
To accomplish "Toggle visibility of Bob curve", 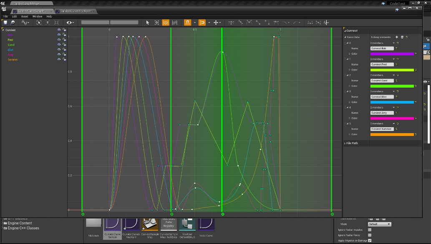I will click(x=59, y=35).
